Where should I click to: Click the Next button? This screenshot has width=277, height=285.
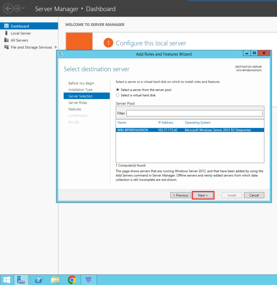click(x=203, y=195)
